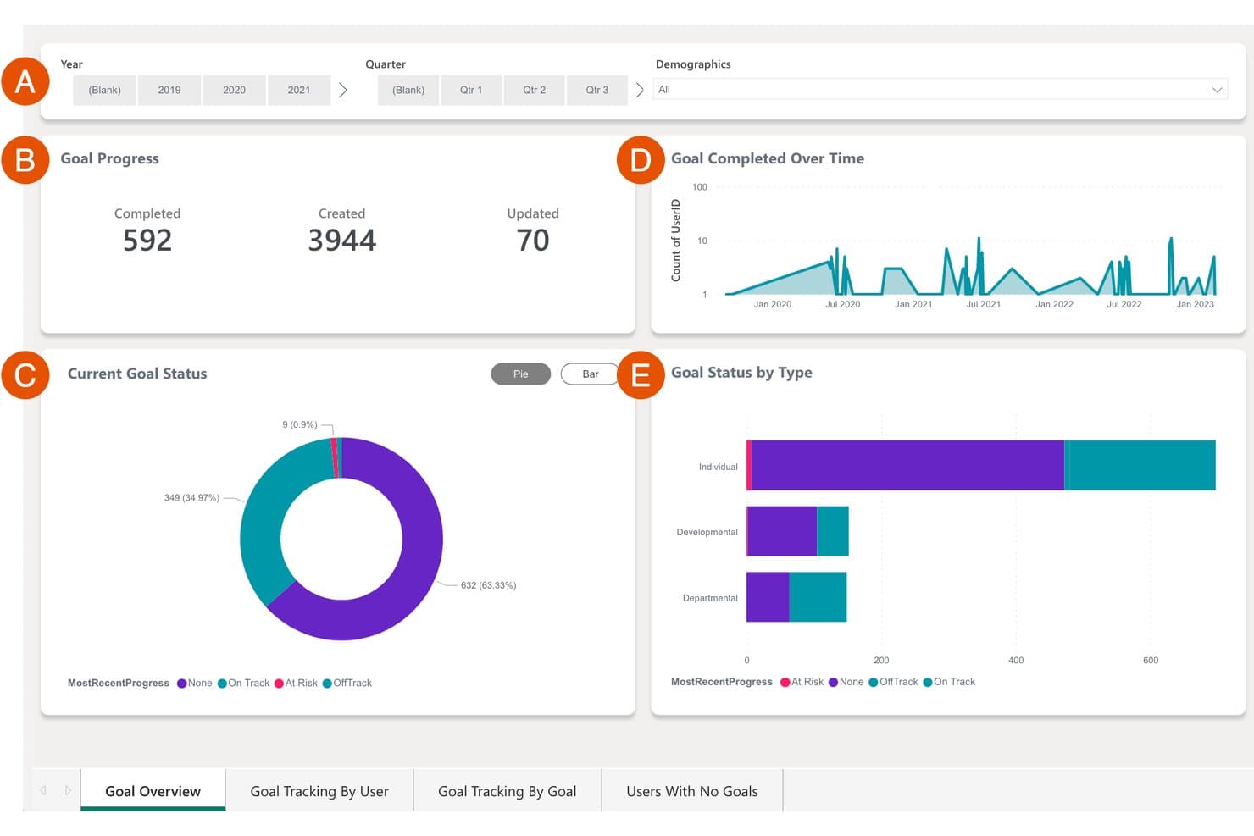This screenshot has width=1254, height=836.
Task: Select the 2019 year slicer button
Action: pos(169,90)
